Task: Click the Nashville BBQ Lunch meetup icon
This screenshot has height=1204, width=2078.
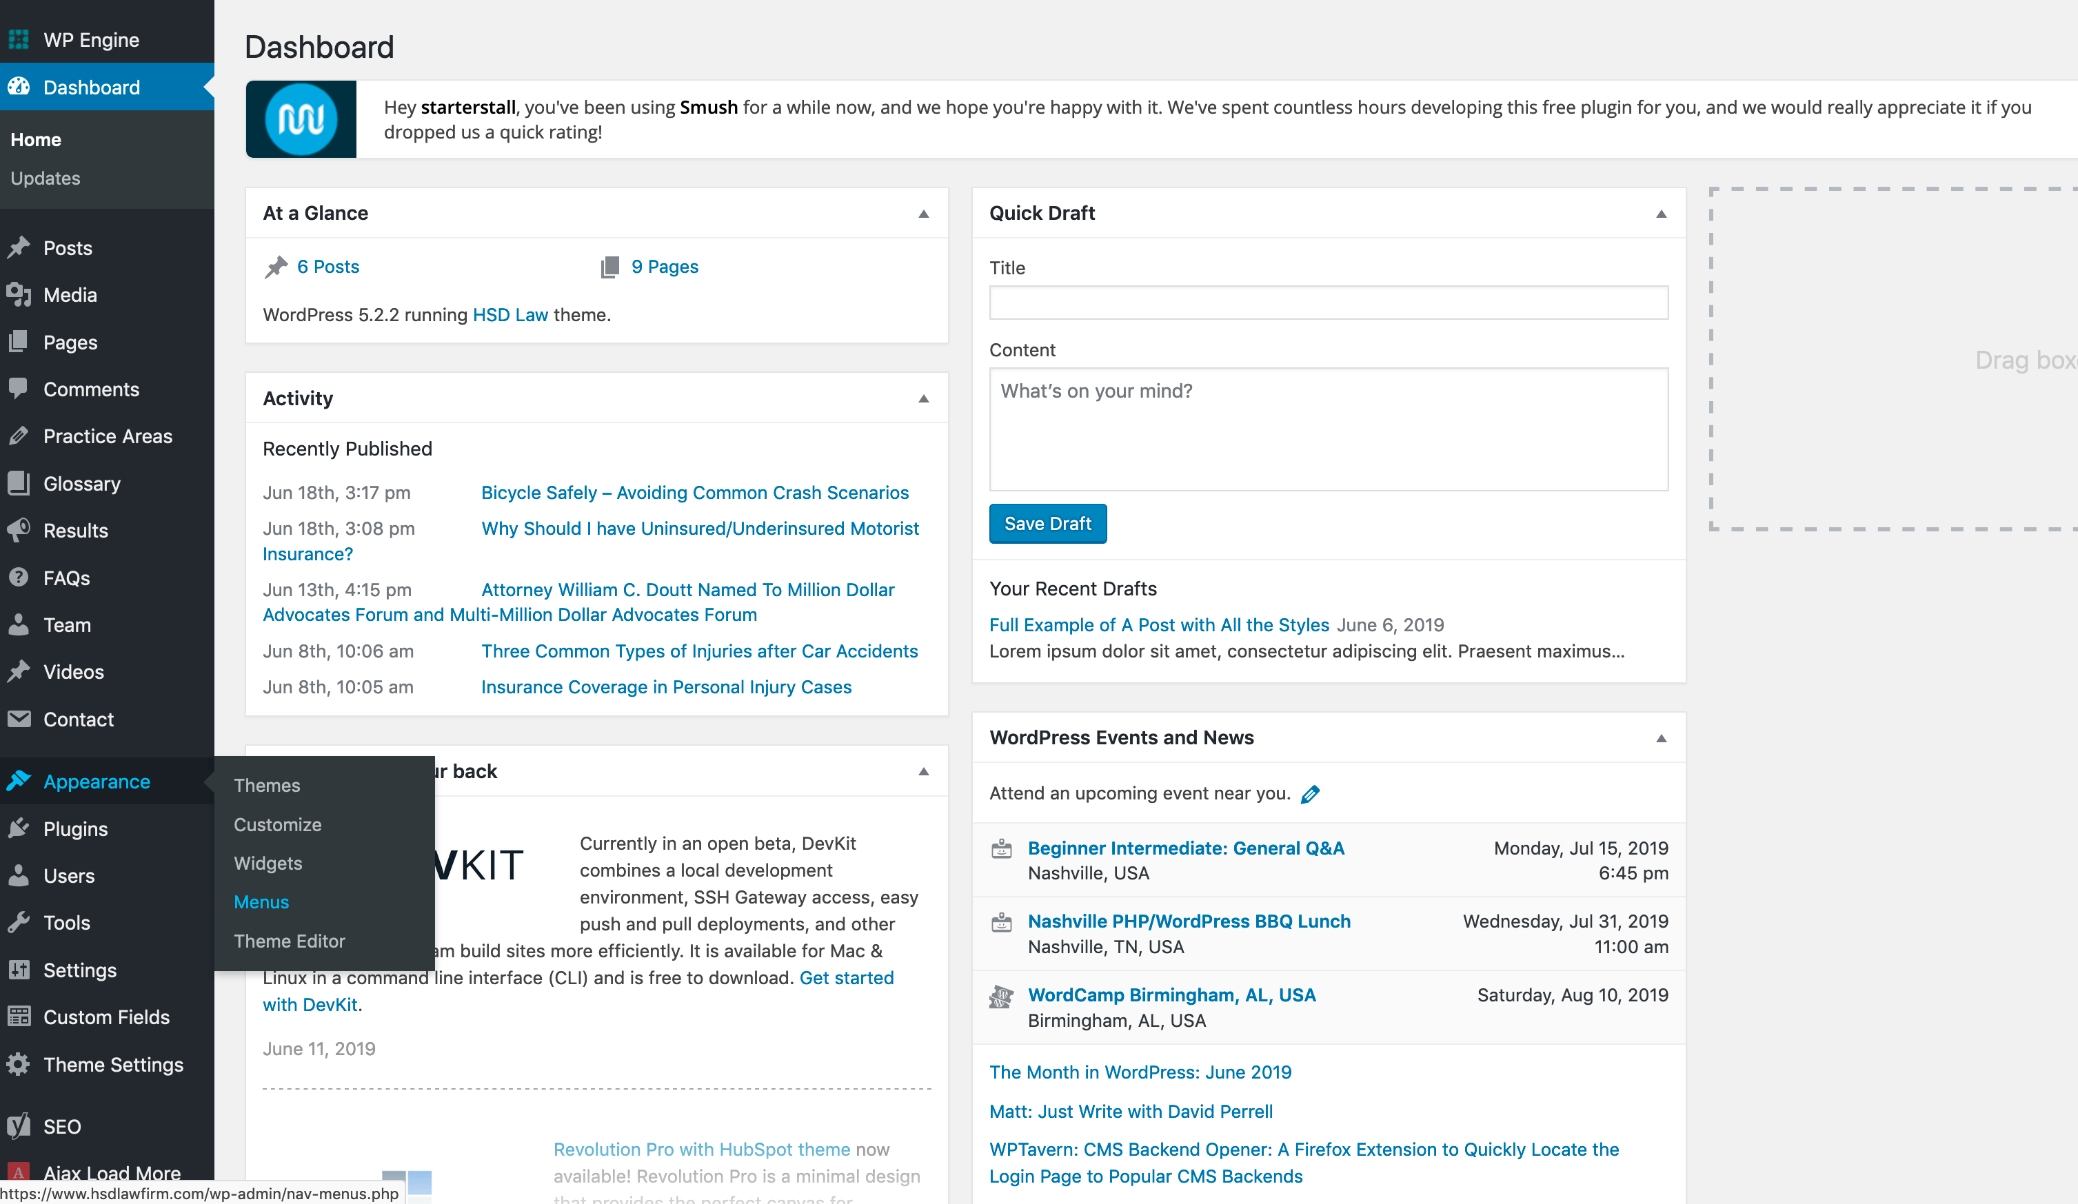Action: point(1001,922)
